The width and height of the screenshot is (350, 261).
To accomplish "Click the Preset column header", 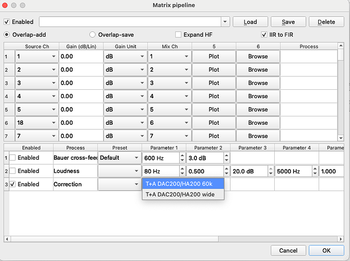I will coord(120,148).
